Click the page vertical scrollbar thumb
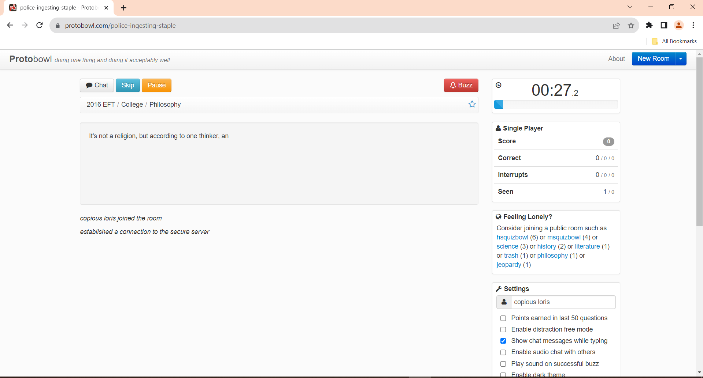 [x=699, y=142]
